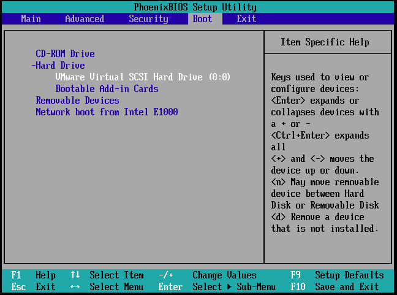Go to the Security tab
Screen dimensions: 397x295
[148, 18]
